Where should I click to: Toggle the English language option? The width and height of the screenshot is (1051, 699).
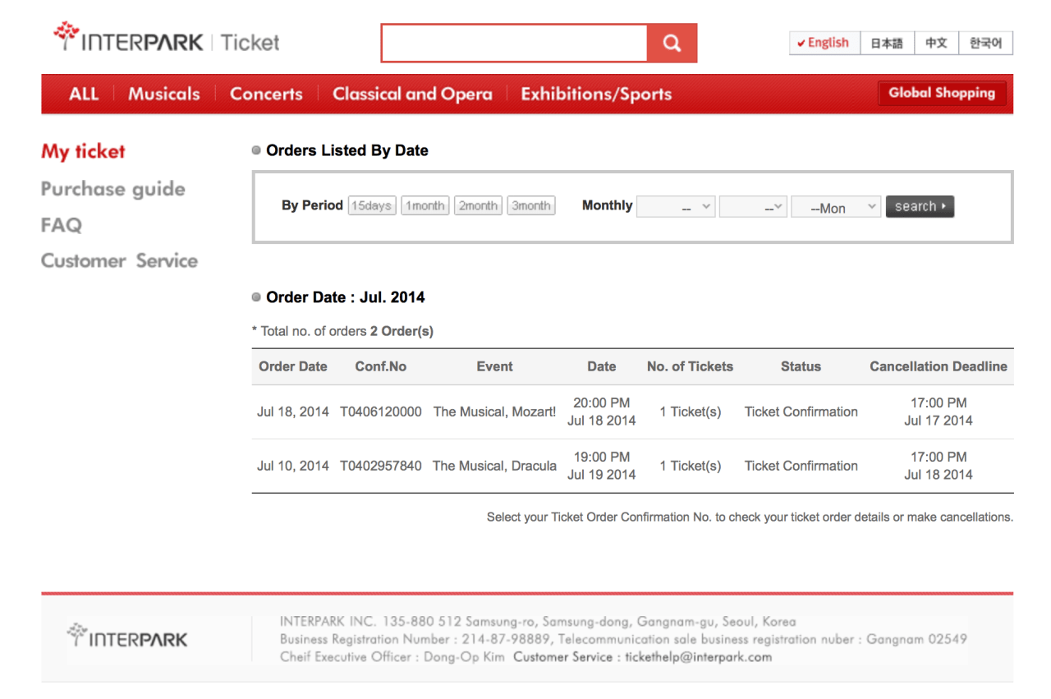(824, 42)
